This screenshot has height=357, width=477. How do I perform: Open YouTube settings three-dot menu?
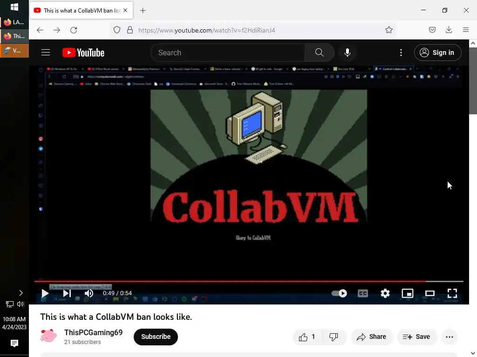401,53
